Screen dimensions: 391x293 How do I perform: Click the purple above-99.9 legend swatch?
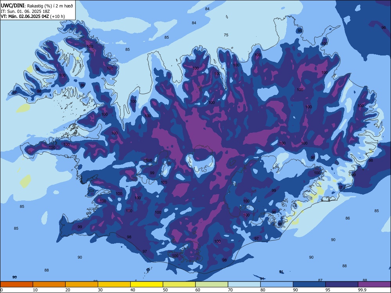tap(374, 284)
